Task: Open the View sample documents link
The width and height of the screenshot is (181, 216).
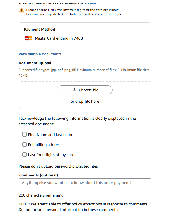Action: coord(40,54)
